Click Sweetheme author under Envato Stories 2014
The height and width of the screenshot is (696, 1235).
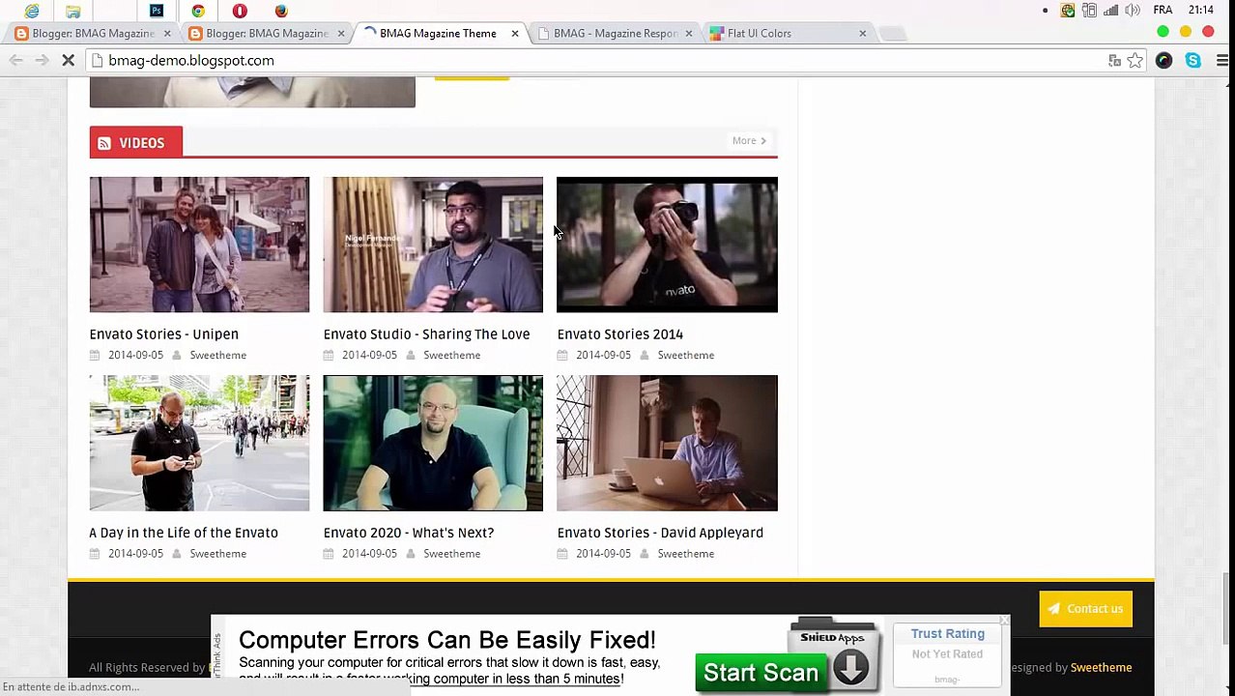[685, 356]
